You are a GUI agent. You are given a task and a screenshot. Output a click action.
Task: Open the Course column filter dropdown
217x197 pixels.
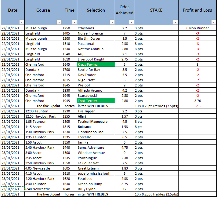(59, 22)
